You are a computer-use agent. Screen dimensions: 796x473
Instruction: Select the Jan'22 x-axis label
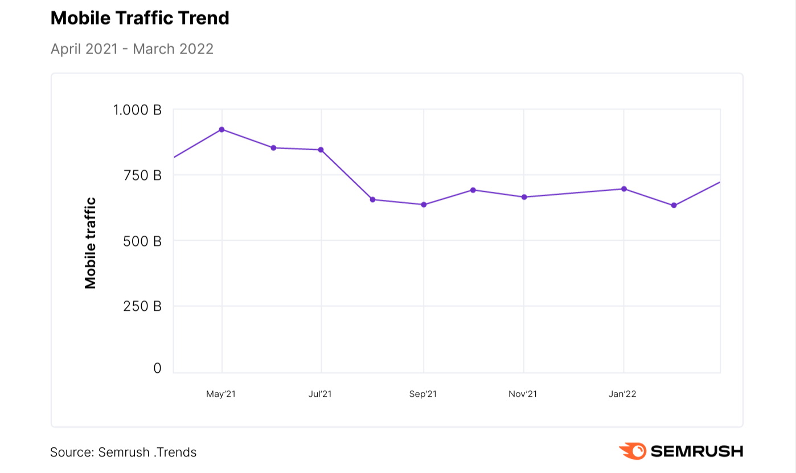[x=623, y=394]
